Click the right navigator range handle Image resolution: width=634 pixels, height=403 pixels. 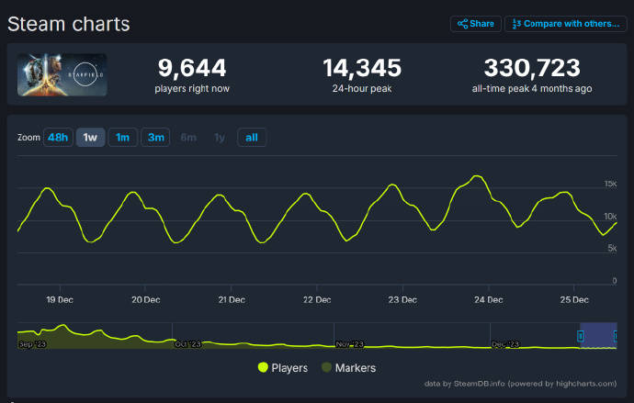click(616, 336)
